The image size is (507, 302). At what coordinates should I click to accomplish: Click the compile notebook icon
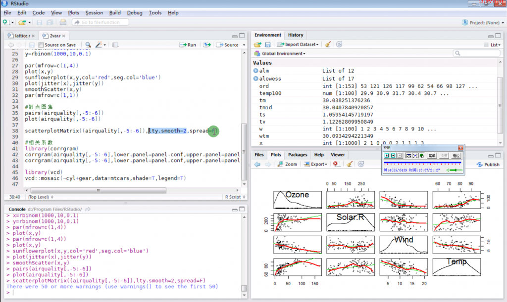[x=115, y=45]
